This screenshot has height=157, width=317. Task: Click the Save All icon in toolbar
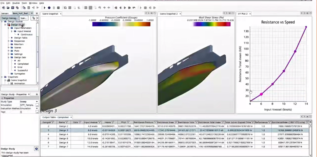coord(17,8)
